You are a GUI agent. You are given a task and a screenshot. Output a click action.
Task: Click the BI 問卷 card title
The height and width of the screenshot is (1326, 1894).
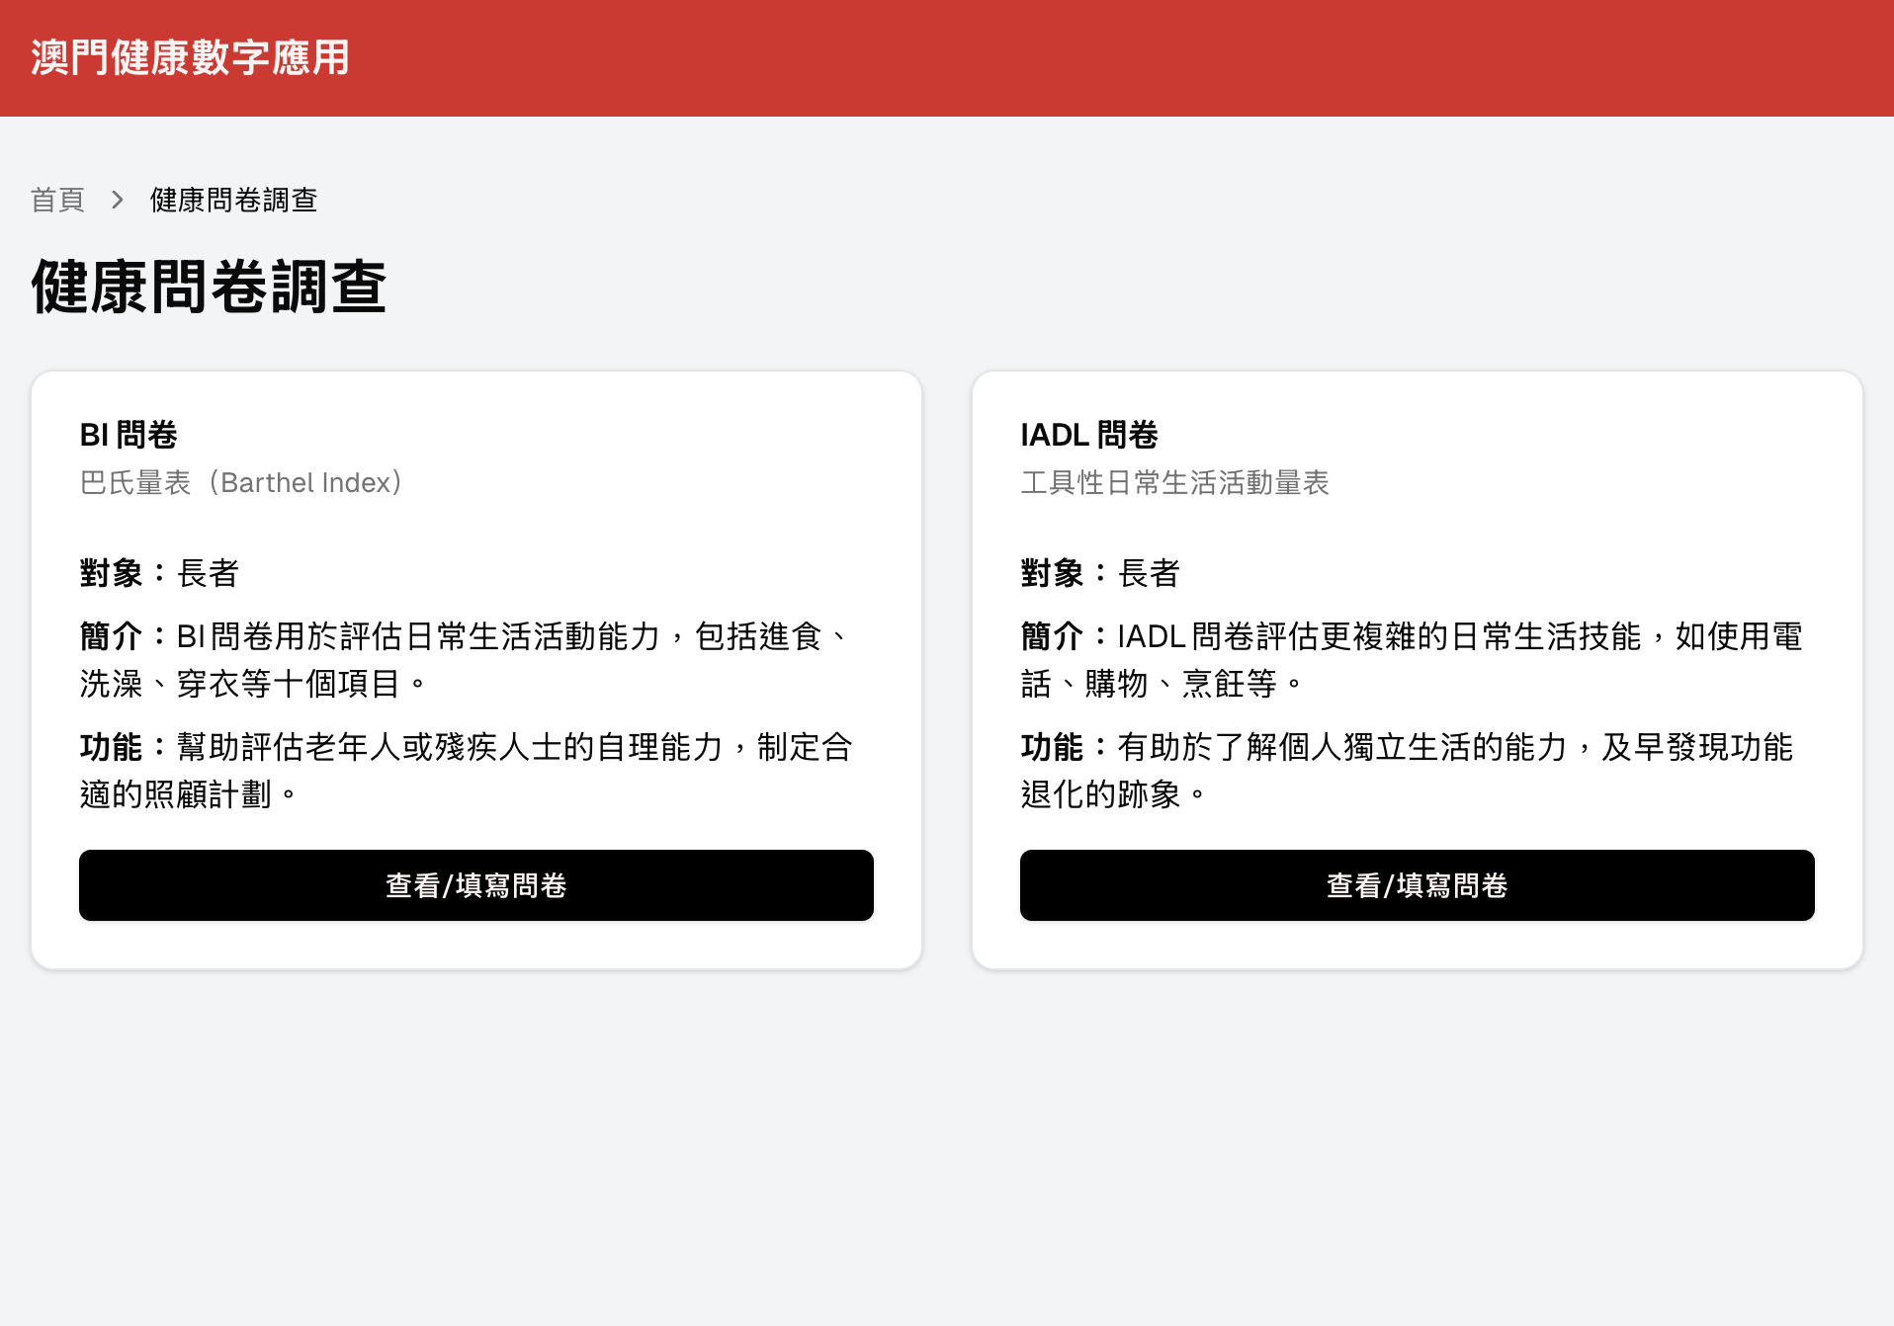coord(129,435)
